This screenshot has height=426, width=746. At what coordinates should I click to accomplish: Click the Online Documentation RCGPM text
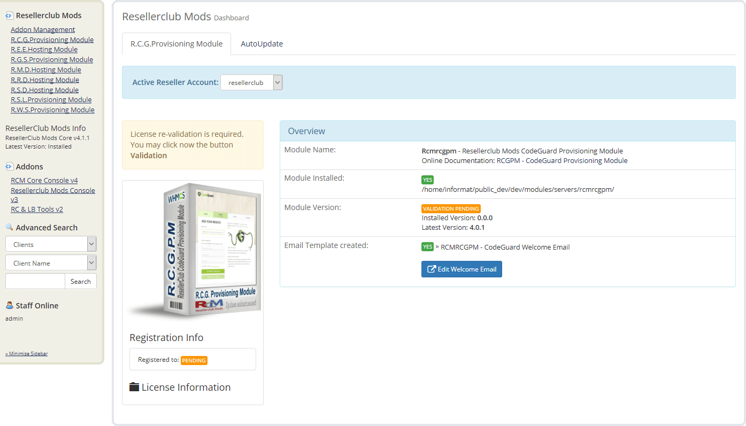525,160
